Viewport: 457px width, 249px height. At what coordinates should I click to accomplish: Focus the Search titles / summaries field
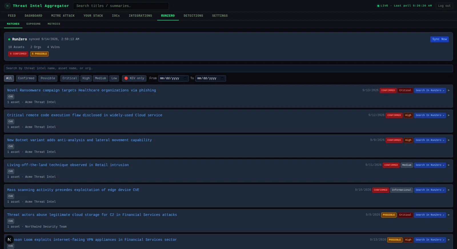coord(121,6)
